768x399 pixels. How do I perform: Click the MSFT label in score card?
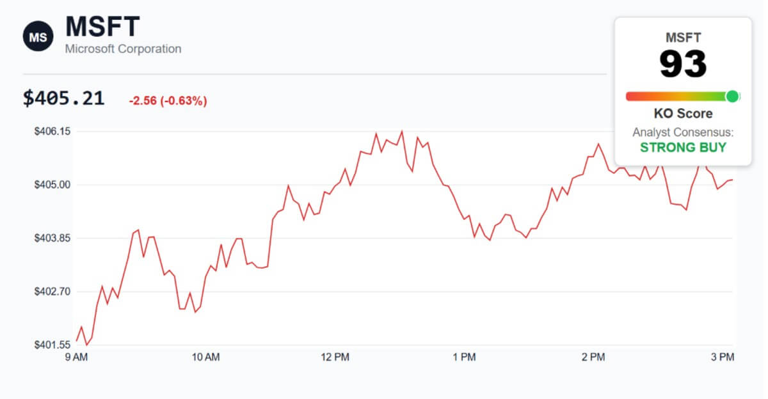coord(683,38)
